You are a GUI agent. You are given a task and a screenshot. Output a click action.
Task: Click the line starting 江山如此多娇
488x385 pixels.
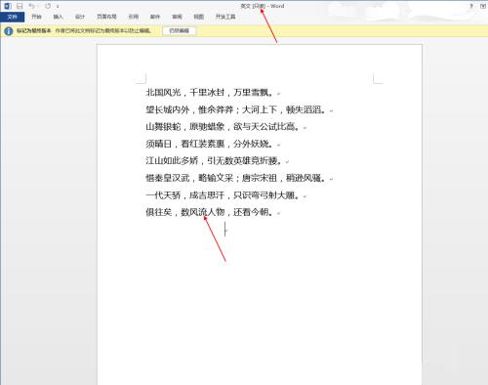(215, 161)
